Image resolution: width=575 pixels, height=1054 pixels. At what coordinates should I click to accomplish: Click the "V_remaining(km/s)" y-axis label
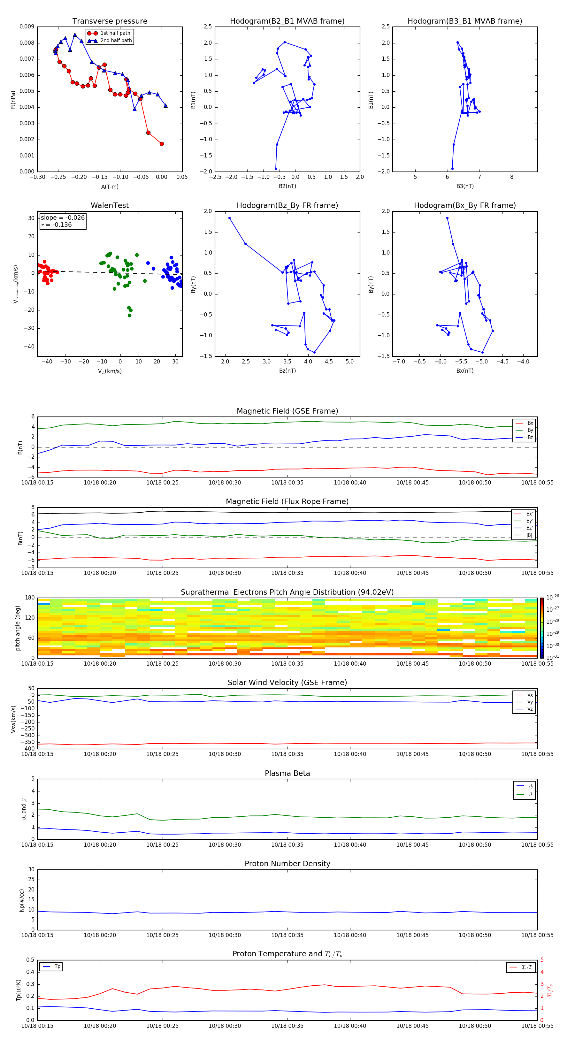pyautogui.click(x=16, y=284)
